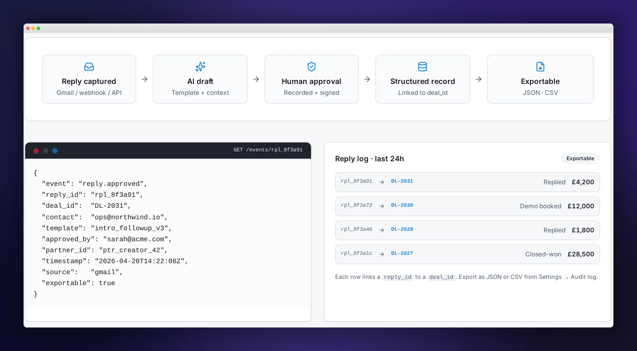Click the reply ID rpl_8f3a72 in the log
This screenshot has height=351, width=637.
(x=356, y=205)
